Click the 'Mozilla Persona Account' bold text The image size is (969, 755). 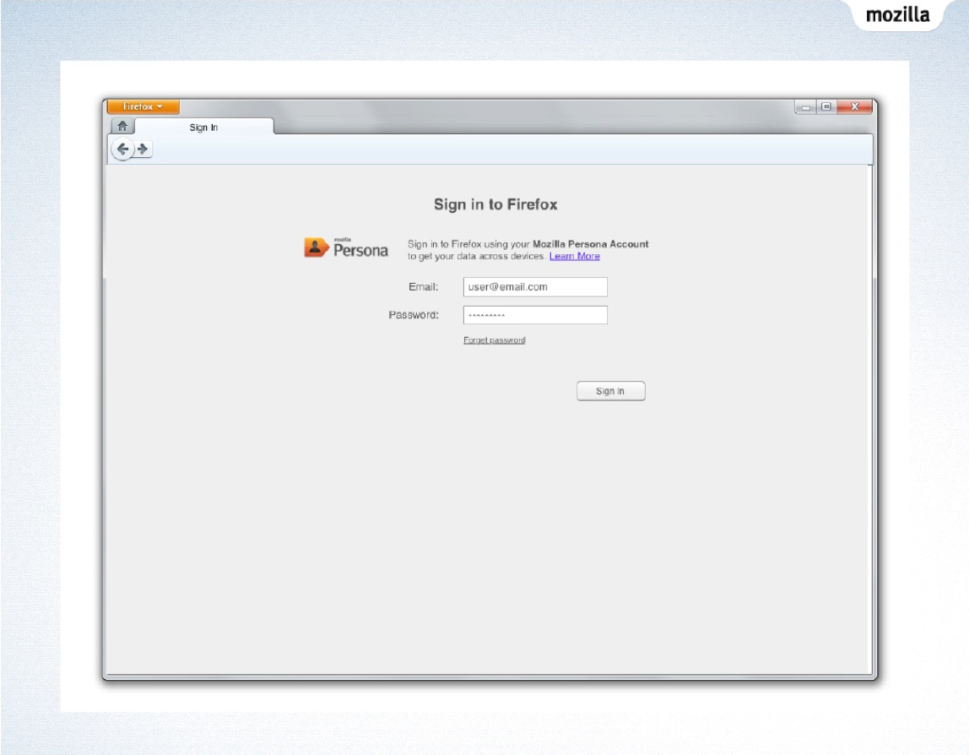(x=591, y=244)
